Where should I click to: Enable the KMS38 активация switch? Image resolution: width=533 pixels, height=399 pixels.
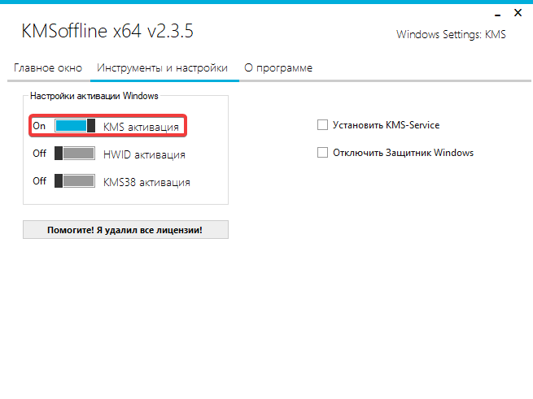point(74,181)
